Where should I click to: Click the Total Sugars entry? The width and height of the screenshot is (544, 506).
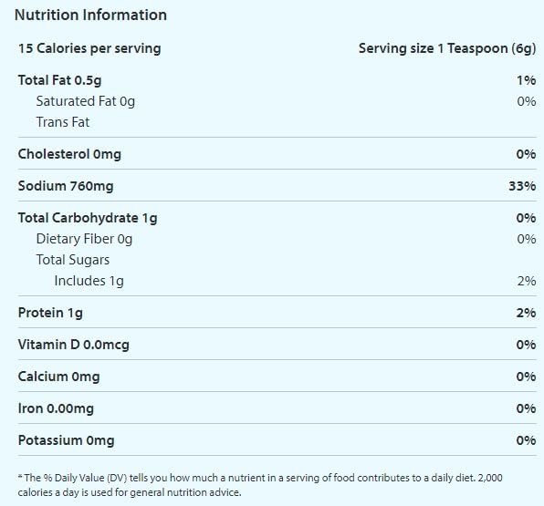[73, 260]
